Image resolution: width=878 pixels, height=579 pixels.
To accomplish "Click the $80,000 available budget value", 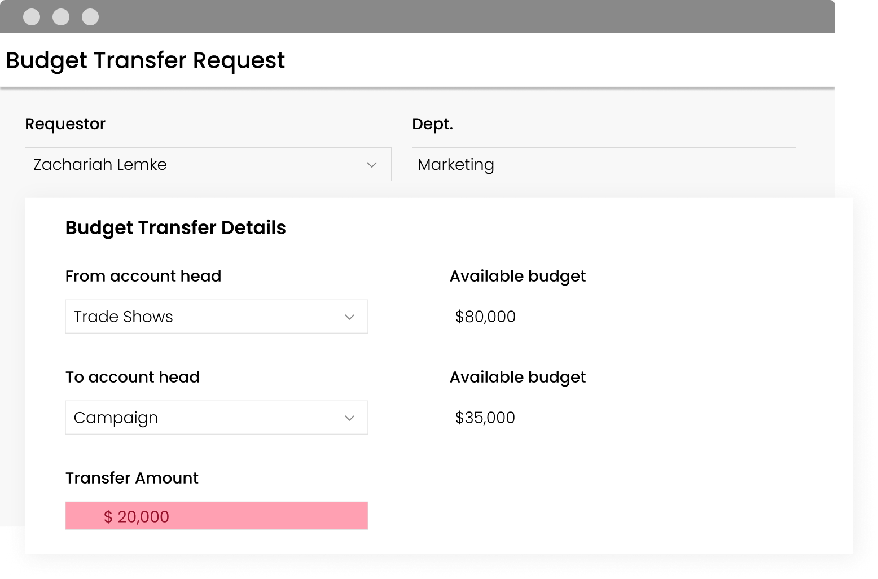I will 485,317.
